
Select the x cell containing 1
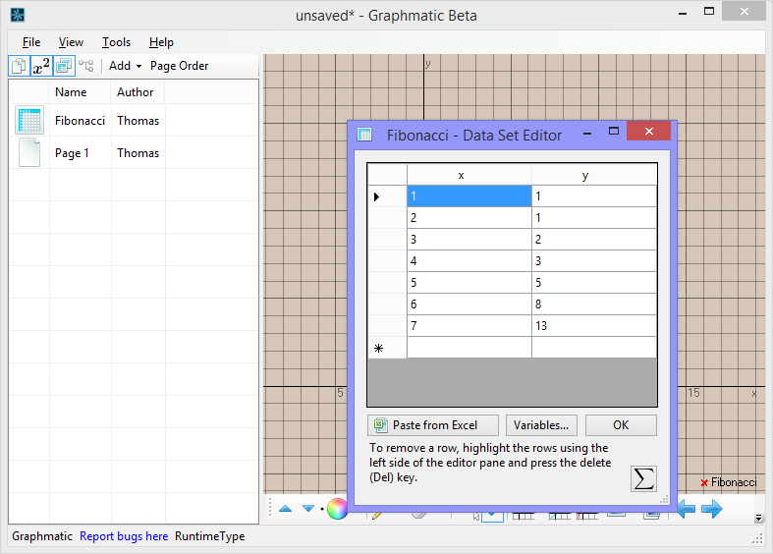click(469, 196)
